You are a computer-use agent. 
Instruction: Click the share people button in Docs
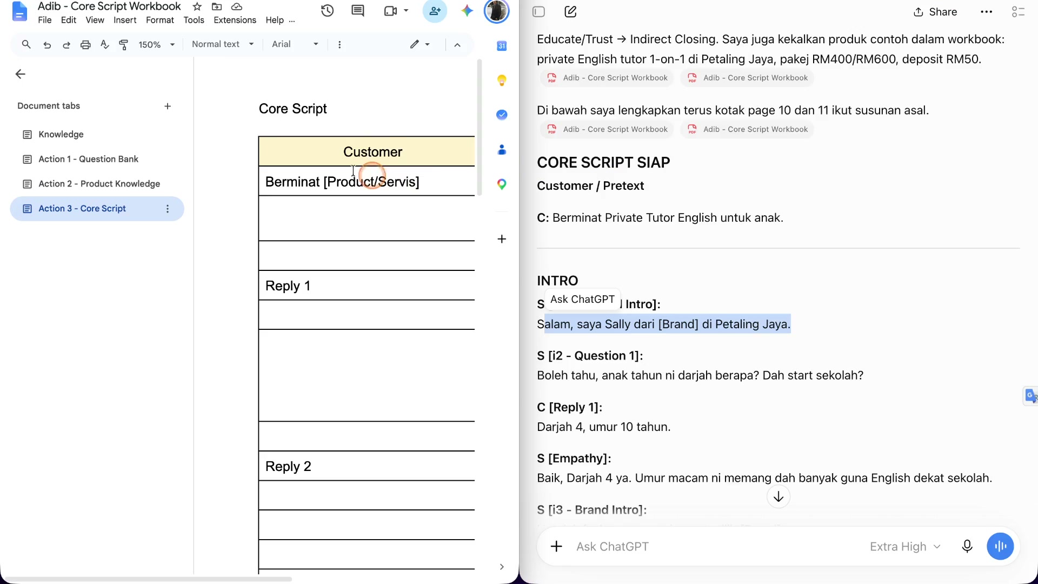coord(435,11)
